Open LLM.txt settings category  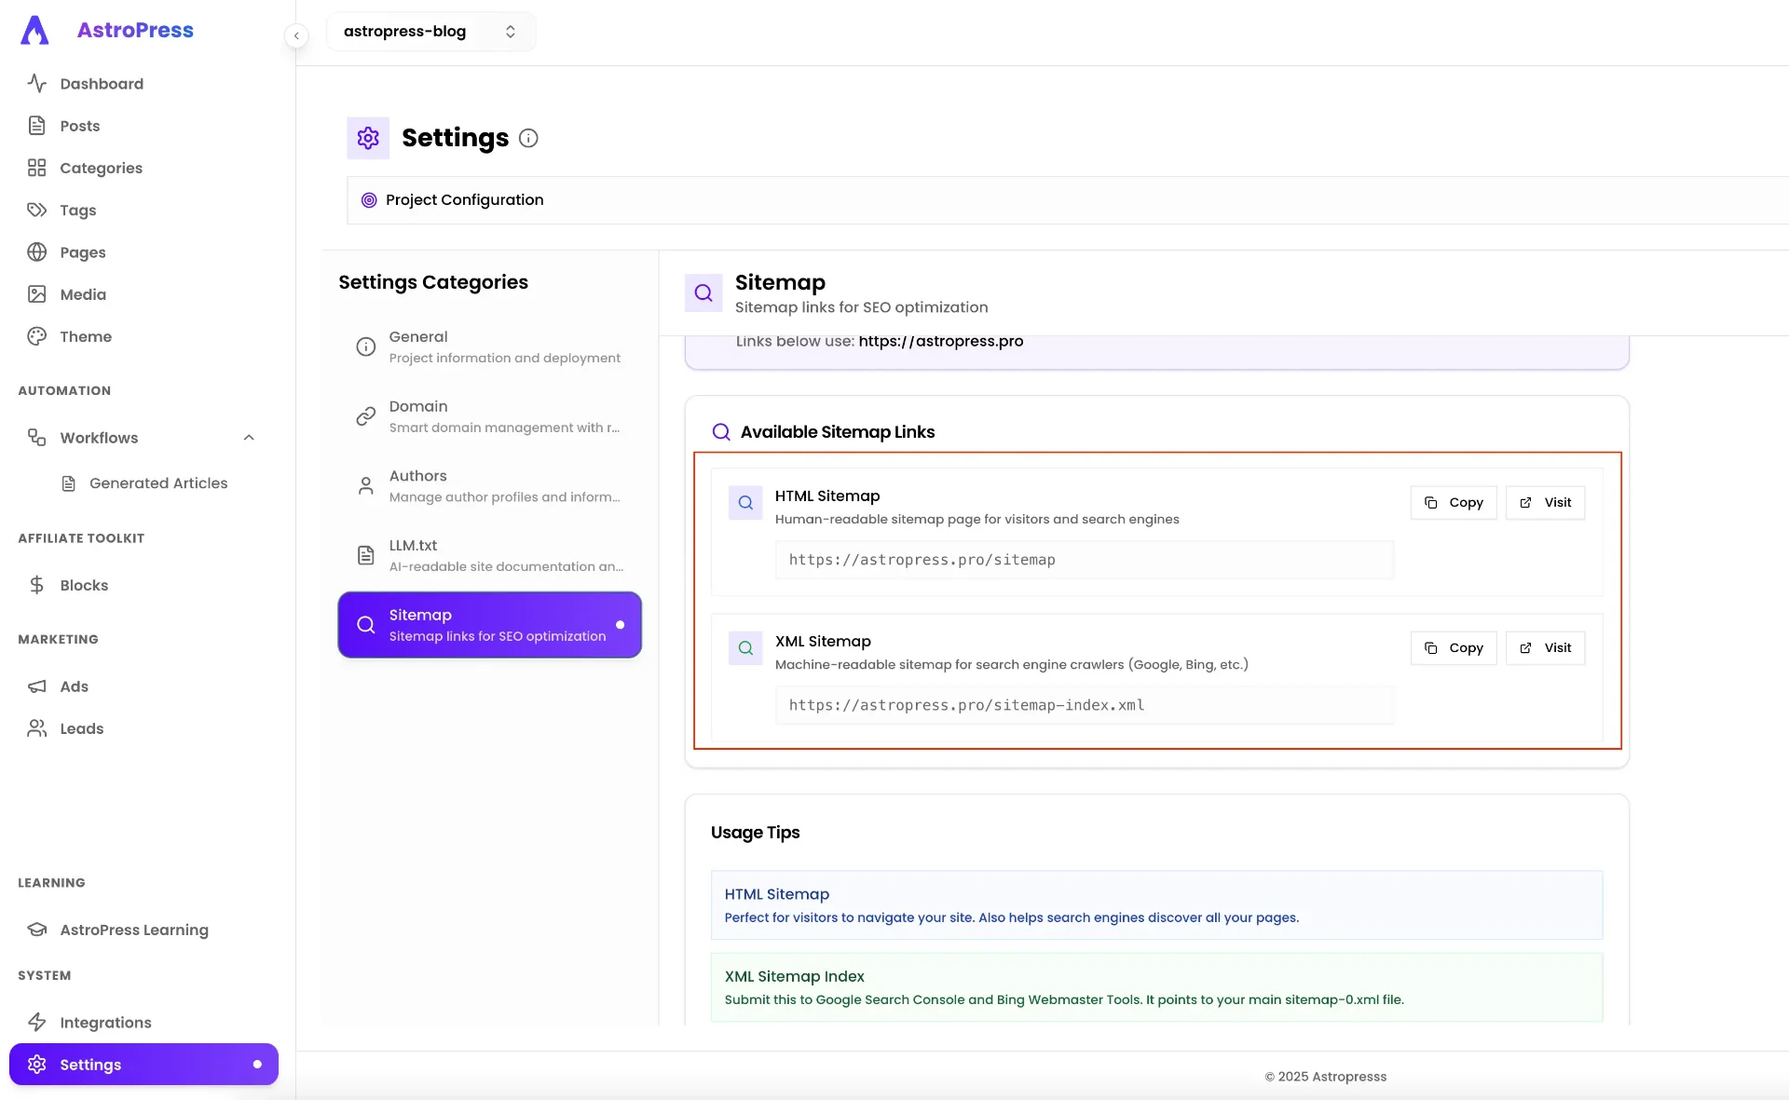click(x=489, y=555)
